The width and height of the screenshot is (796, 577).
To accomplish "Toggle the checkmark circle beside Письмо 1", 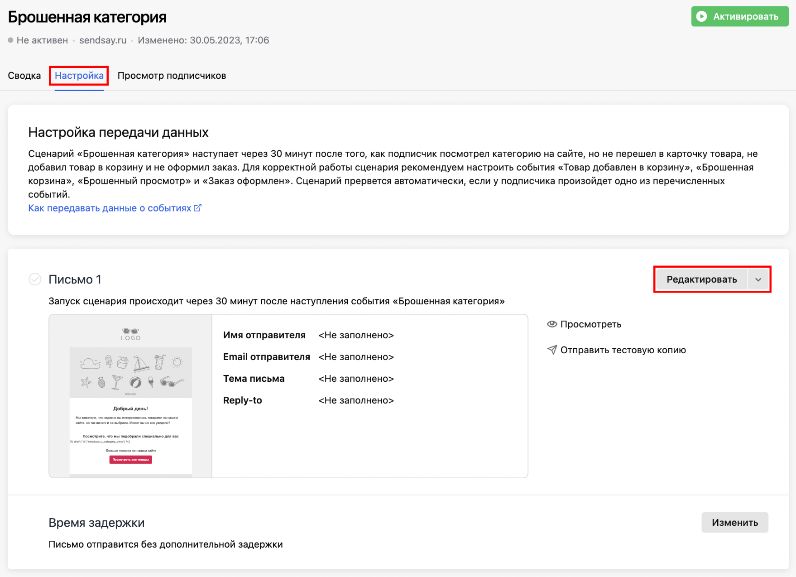I will pyautogui.click(x=35, y=279).
